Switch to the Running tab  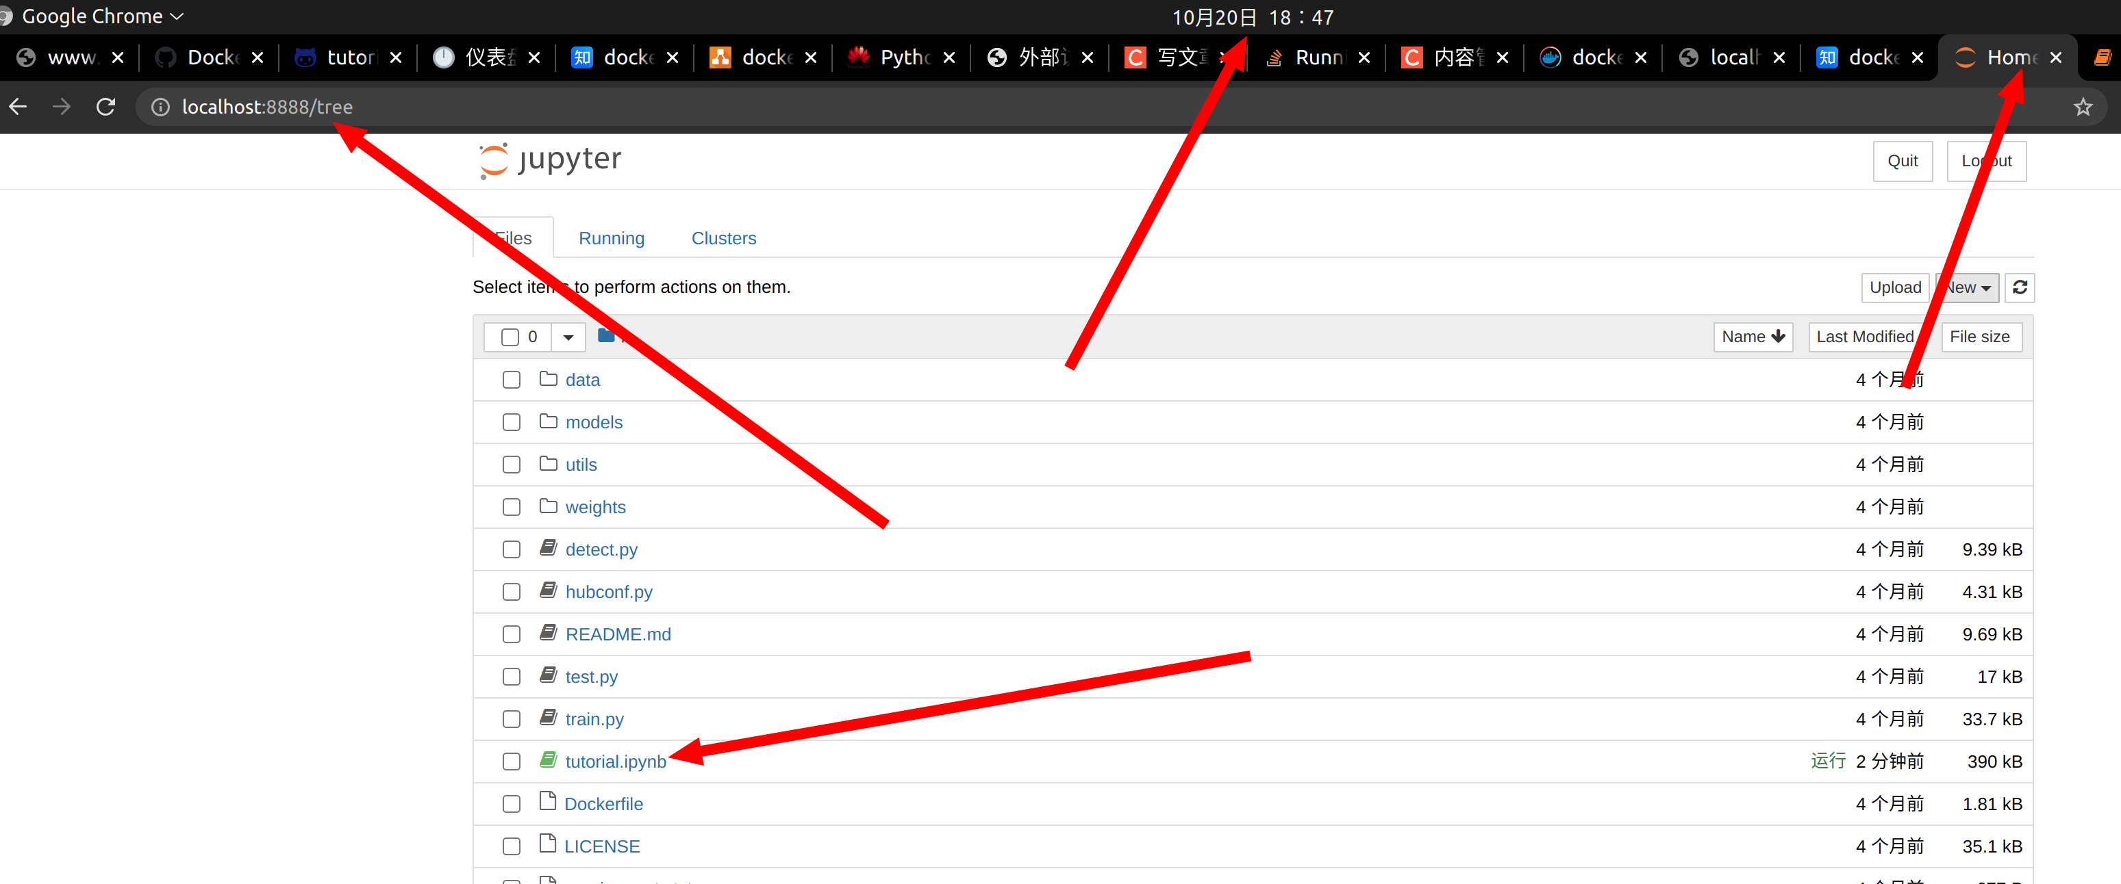pyautogui.click(x=611, y=239)
